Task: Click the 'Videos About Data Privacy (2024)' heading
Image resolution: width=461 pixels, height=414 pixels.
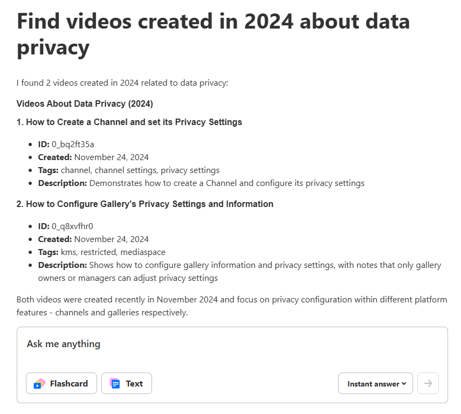Action: click(x=85, y=103)
